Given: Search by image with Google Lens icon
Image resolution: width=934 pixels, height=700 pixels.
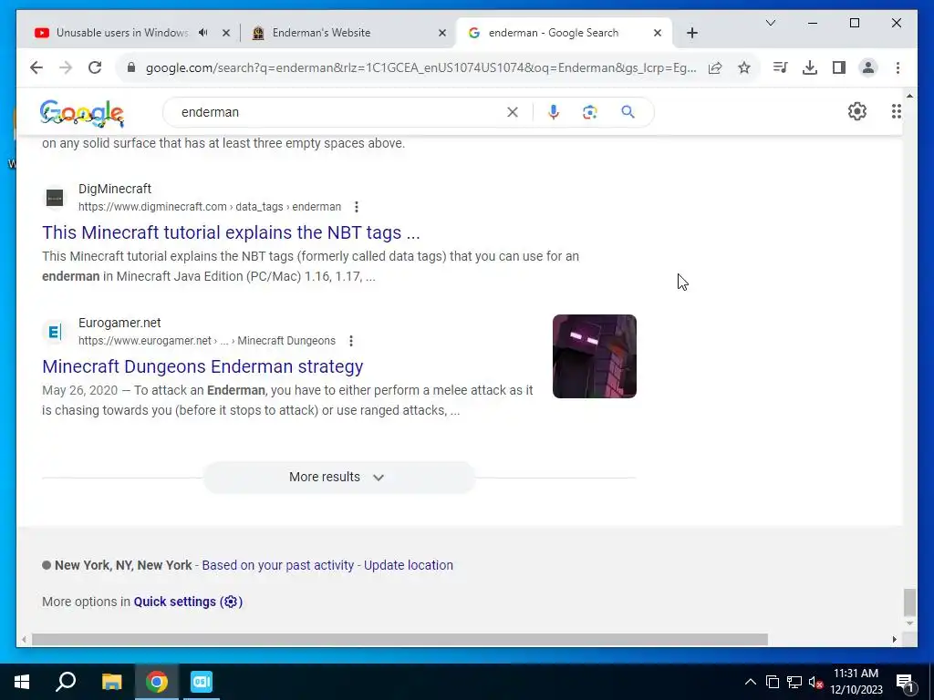Looking at the screenshot, I should [x=590, y=112].
